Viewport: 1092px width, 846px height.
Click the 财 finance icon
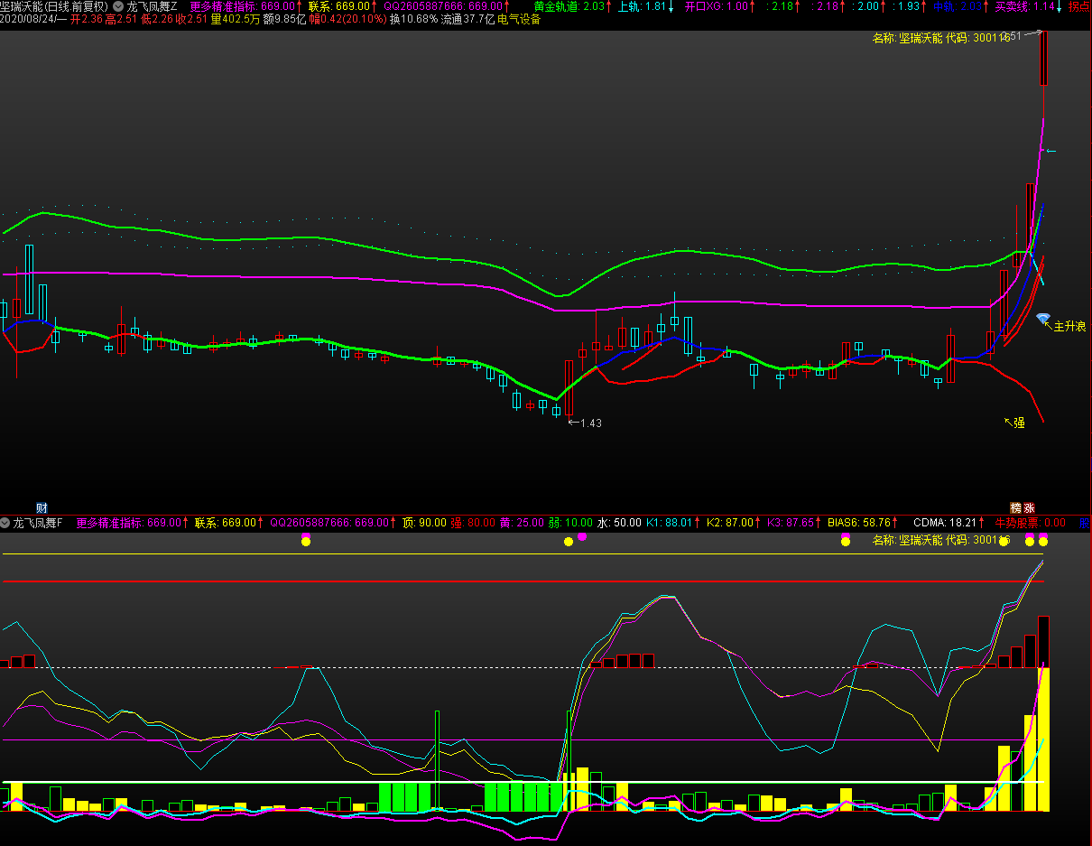point(42,507)
